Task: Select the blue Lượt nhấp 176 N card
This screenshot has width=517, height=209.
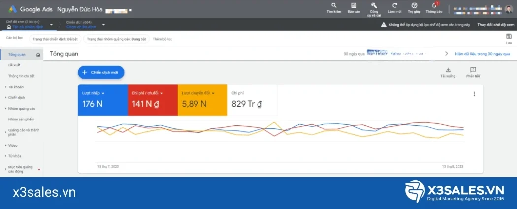Action: (x=103, y=100)
